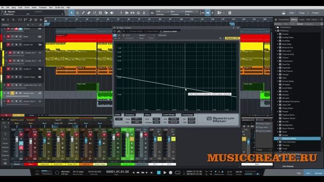Solo the Bass track

click(x=12, y=36)
